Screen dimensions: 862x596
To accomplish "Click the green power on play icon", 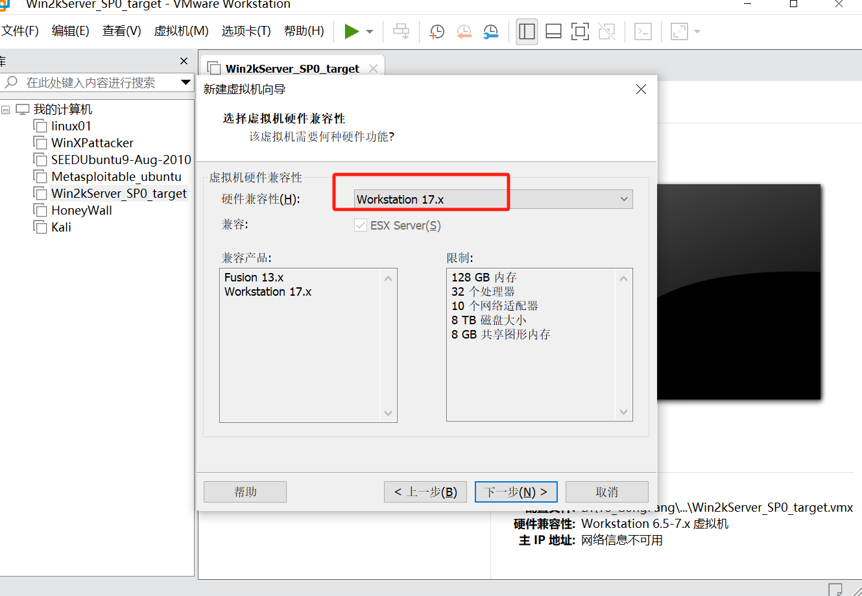I will pos(352,31).
